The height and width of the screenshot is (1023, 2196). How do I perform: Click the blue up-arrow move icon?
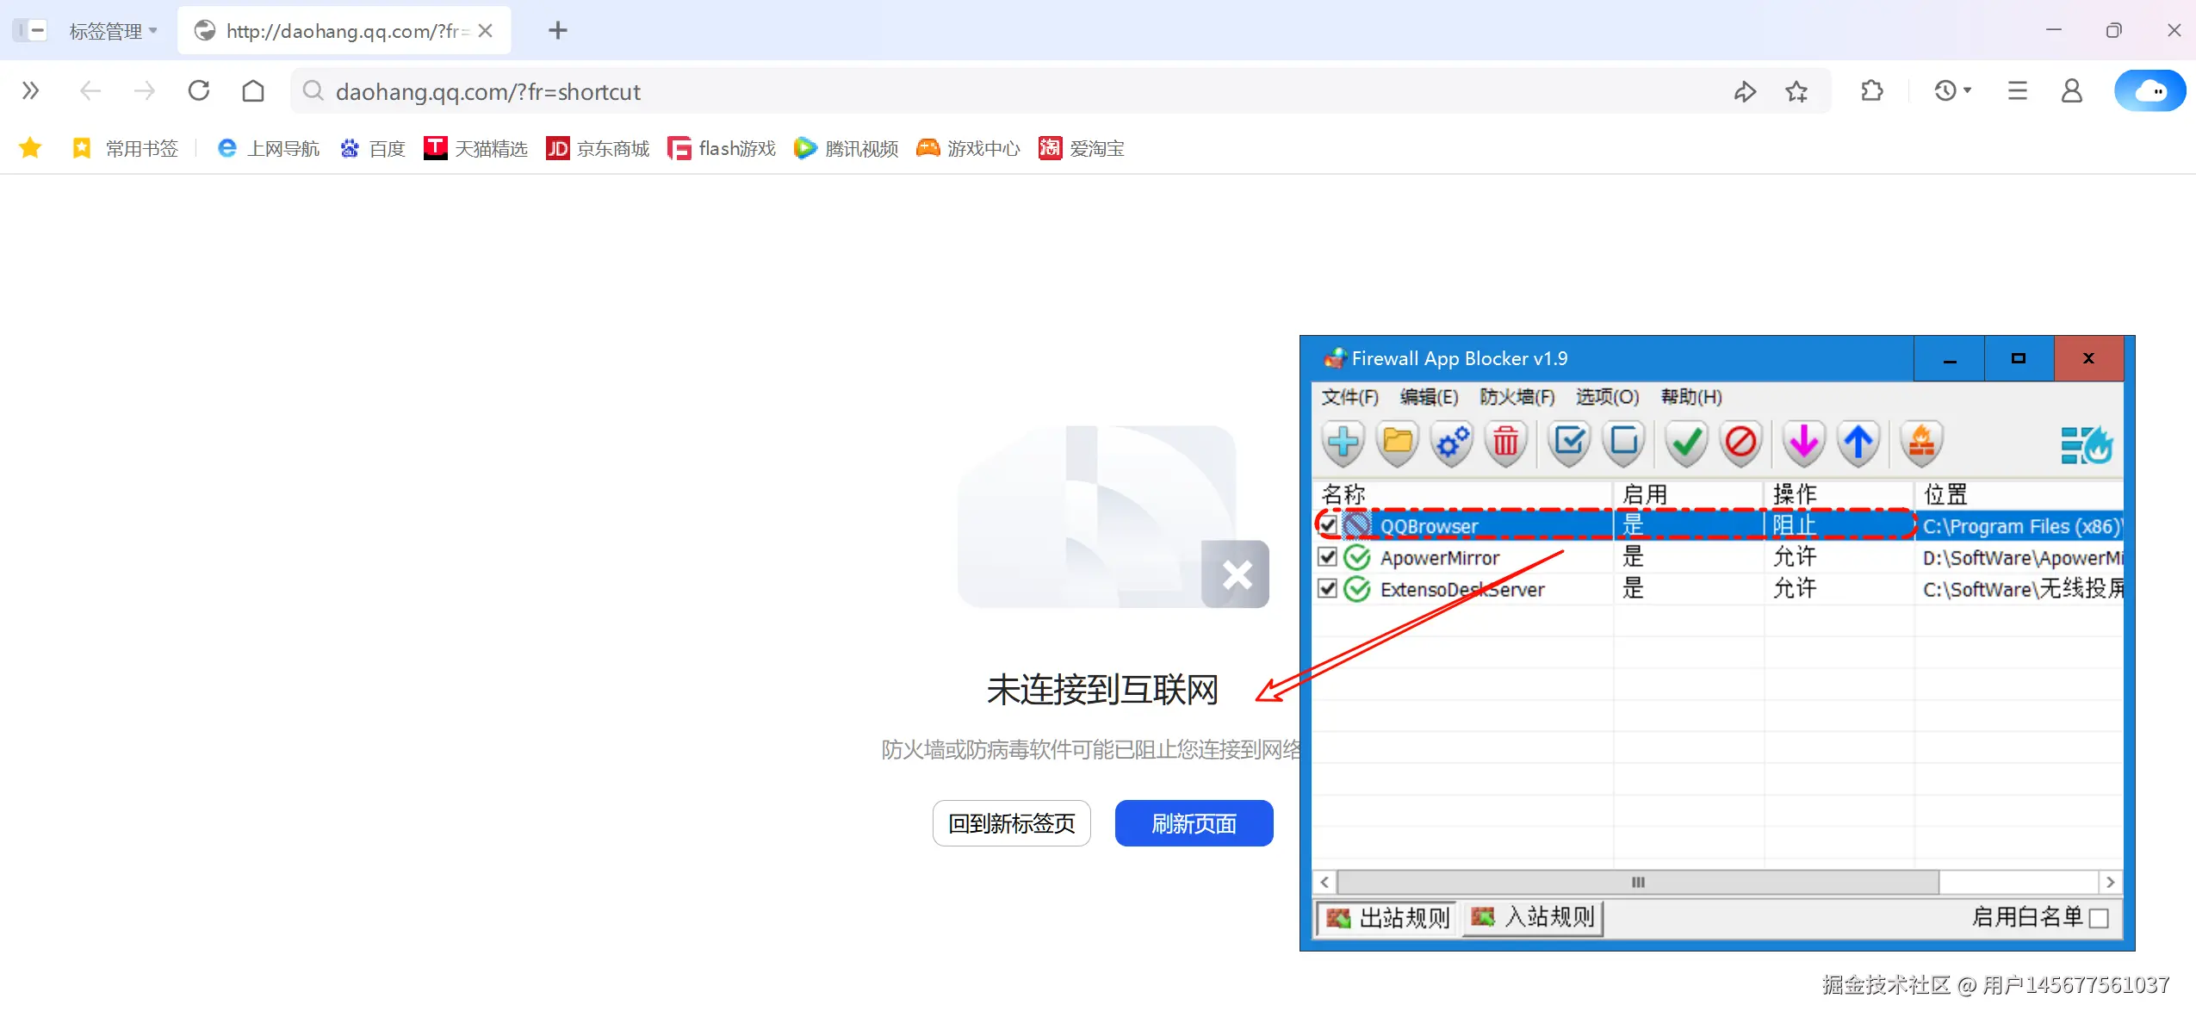(1858, 443)
